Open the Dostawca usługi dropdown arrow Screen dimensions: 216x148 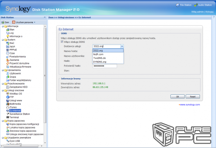click(x=122, y=46)
